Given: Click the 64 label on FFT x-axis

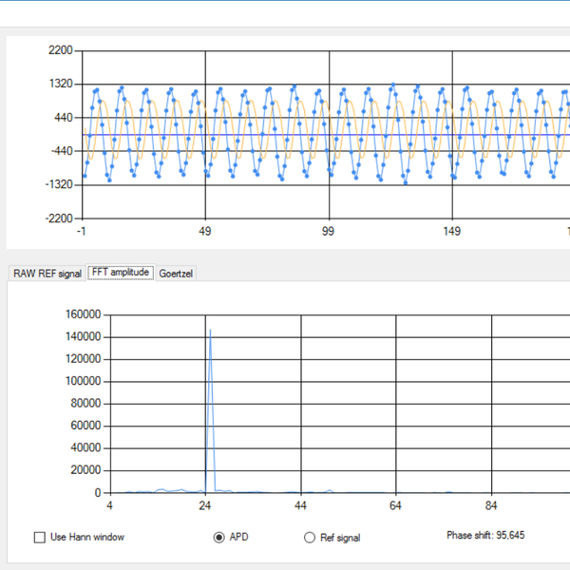Looking at the screenshot, I should click(395, 506).
